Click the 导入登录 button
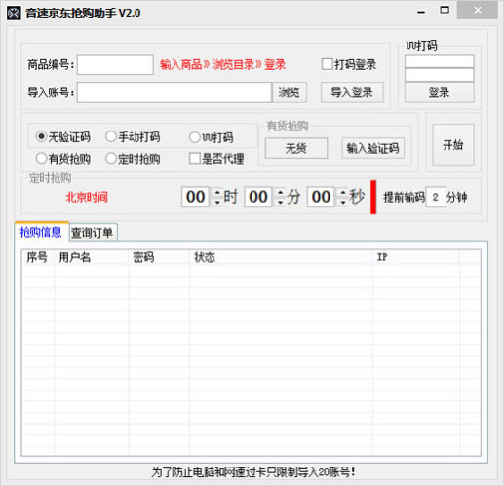Image resolution: width=504 pixels, height=486 pixels. (352, 93)
